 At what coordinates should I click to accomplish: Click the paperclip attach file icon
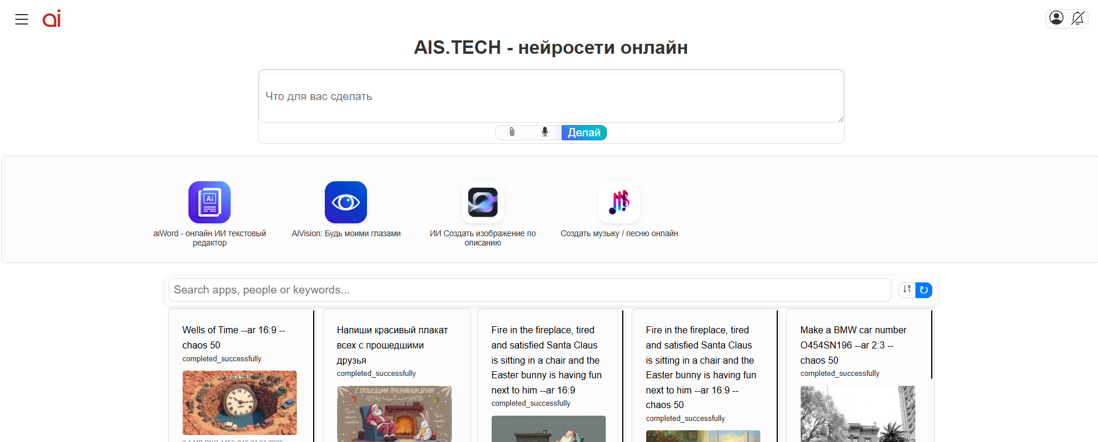pos(512,132)
